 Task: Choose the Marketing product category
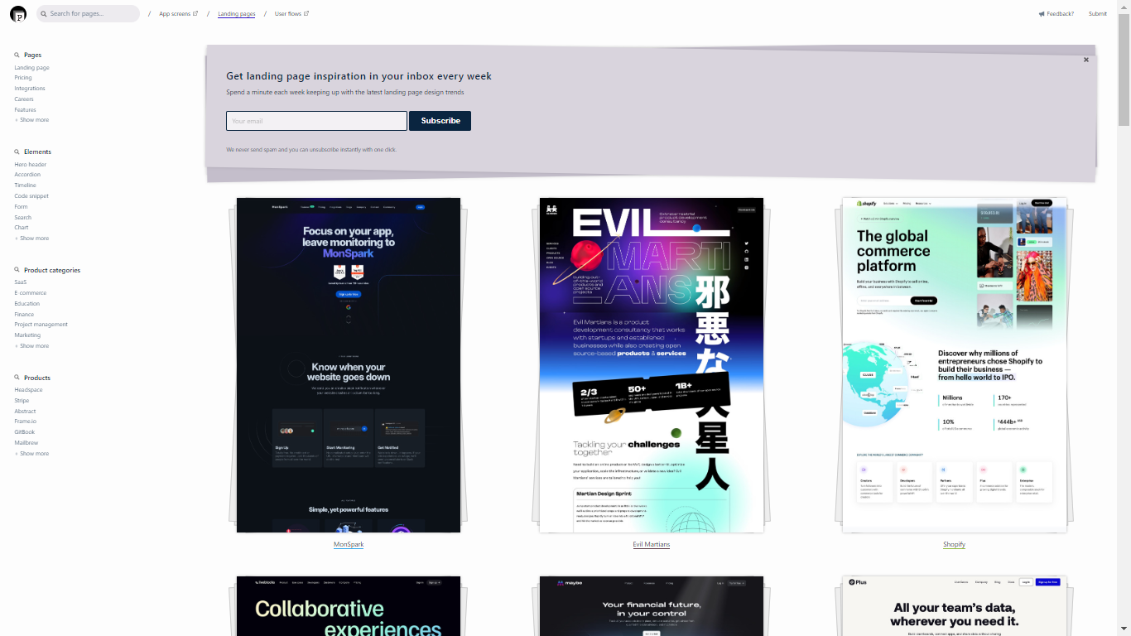click(27, 335)
